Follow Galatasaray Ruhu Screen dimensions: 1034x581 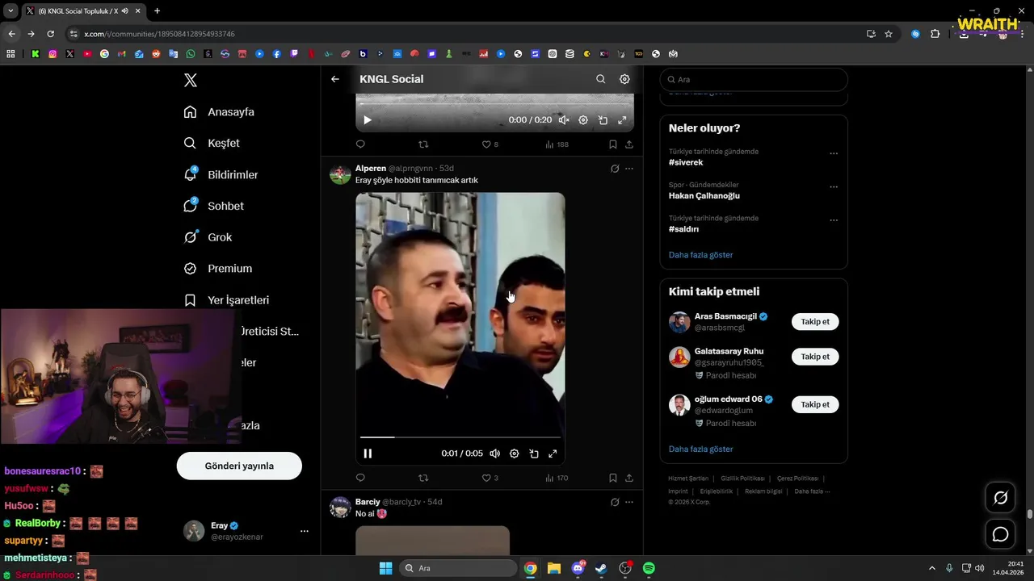[815, 357]
